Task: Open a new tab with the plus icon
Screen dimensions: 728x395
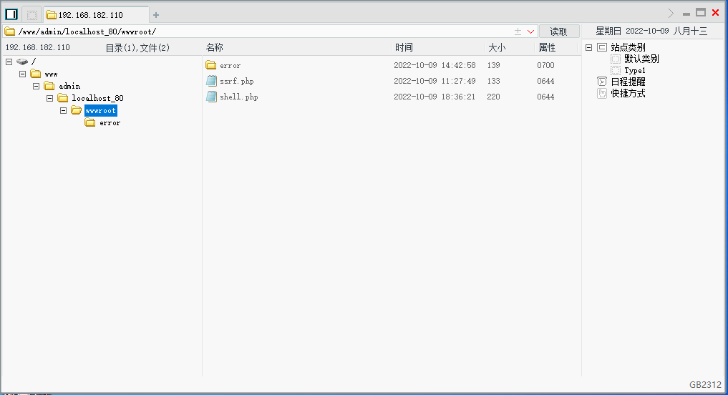Action: [x=156, y=14]
